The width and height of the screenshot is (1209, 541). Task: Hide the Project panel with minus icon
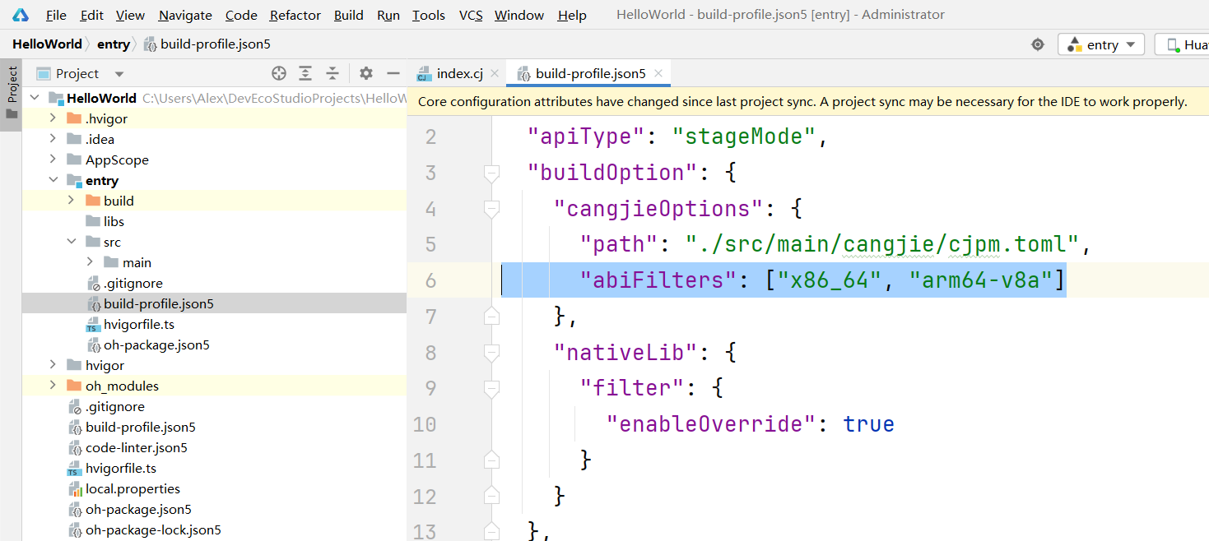tap(393, 74)
